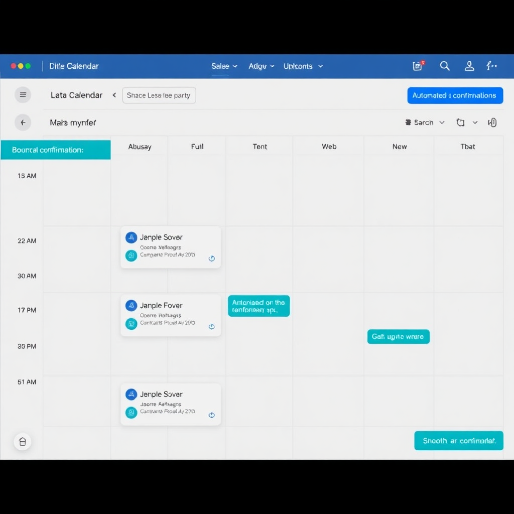Open the notifications icon with red badge
Image resolution: width=514 pixels, height=514 pixels.
pos(418,66)
